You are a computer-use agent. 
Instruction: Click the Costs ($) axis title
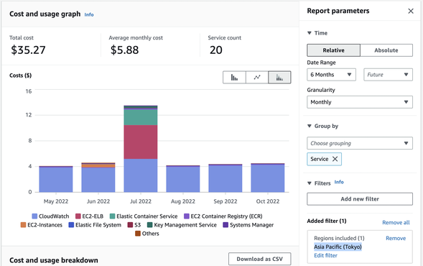(x=21, y=75)
